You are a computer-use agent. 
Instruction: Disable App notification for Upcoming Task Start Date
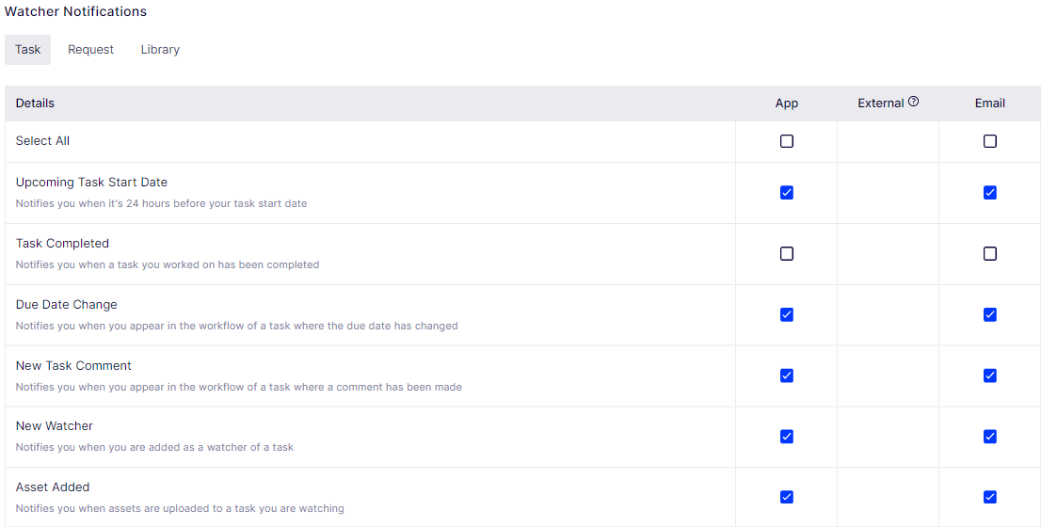(x=787, y=193)
